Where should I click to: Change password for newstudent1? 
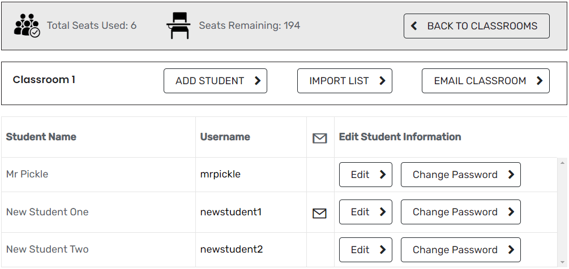(460, 212)
